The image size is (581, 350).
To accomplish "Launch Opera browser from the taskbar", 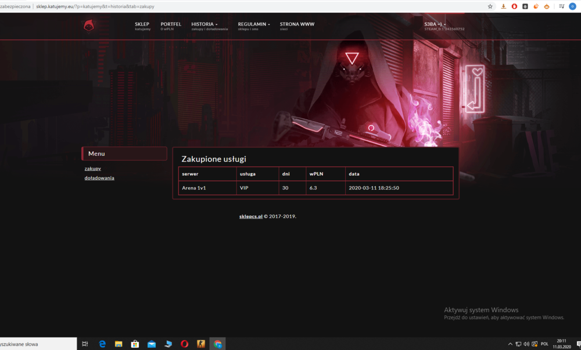I will (185, 344).
